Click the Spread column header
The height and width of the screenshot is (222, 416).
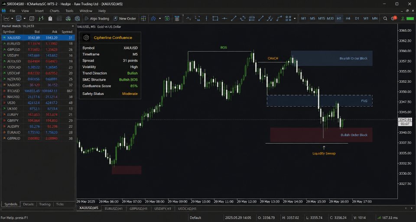(x=67, y=32)
